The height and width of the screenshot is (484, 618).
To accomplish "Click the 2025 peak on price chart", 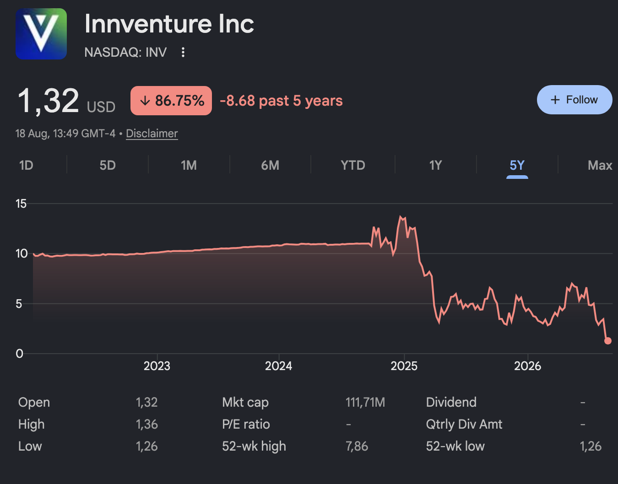I will (x=401, y=216).
